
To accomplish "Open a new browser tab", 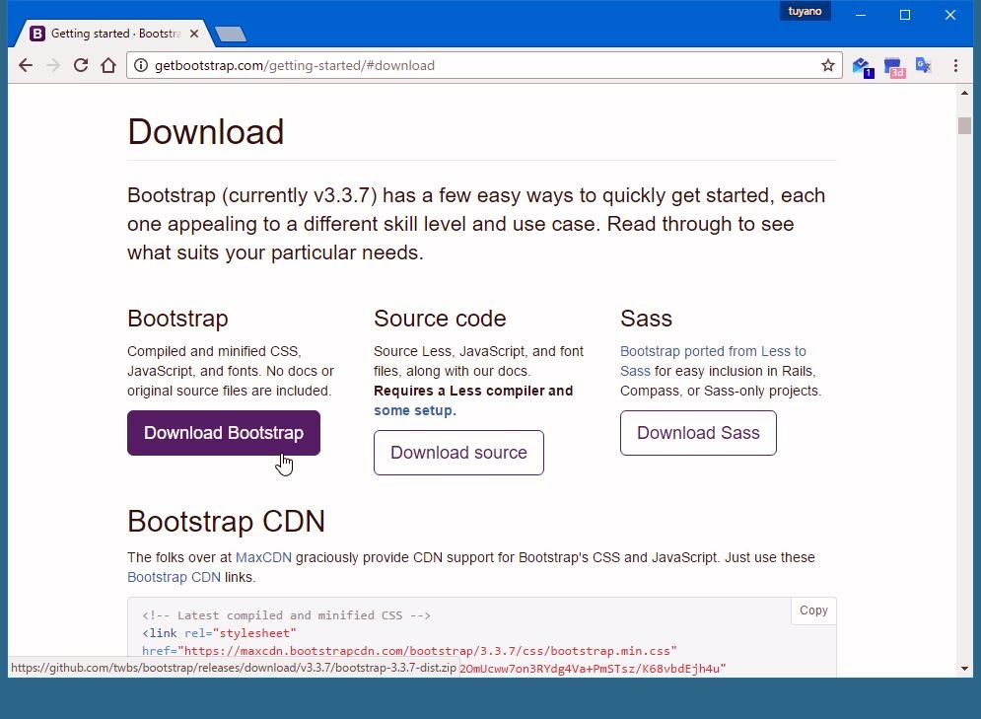I will click(231, 35).
